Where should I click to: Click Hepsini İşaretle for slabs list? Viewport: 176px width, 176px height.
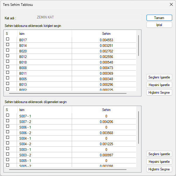click(x=159, y=162)
